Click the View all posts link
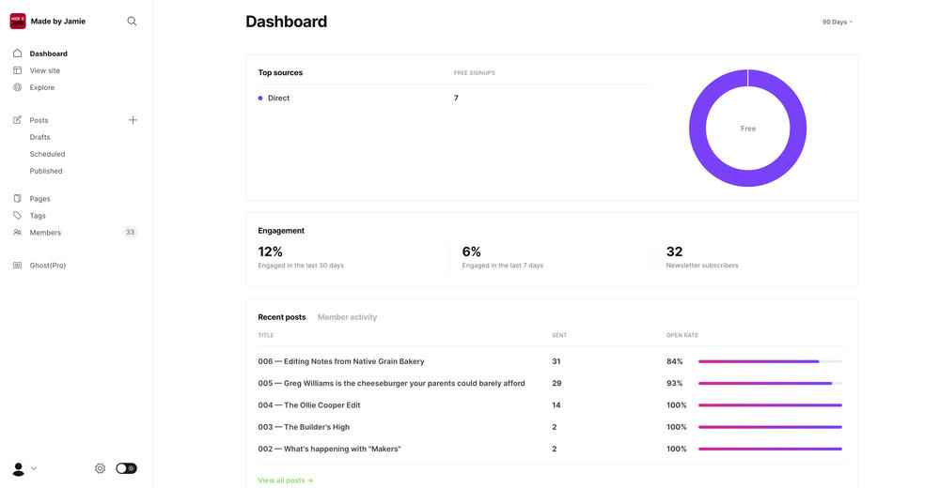 tap(285, 480)
